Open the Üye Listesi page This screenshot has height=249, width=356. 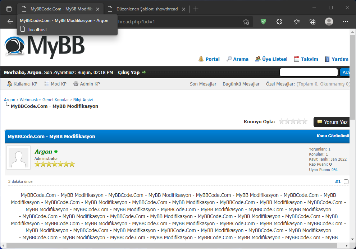coord(275,59)
